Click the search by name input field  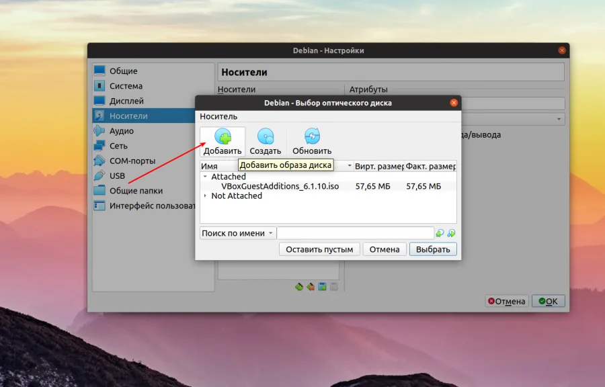point(356,232)
